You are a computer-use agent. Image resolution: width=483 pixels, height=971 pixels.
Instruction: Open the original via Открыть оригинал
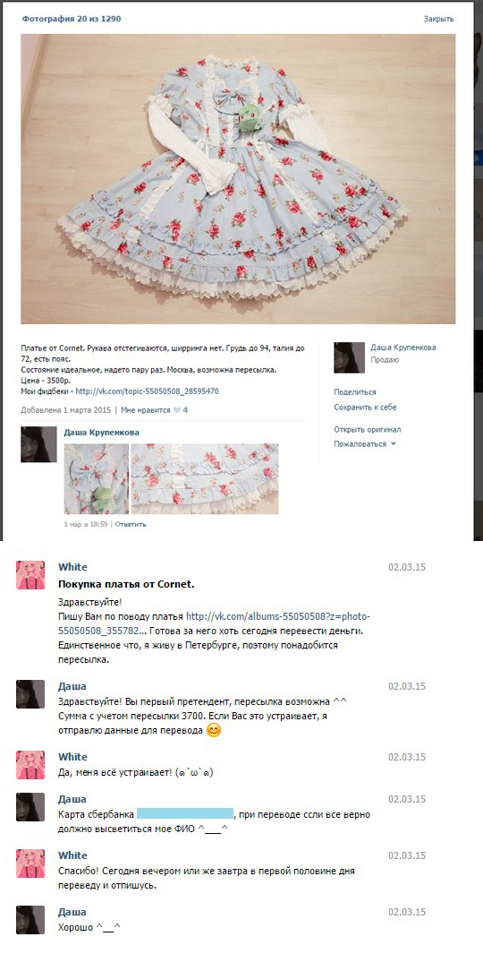coord(368,430)
